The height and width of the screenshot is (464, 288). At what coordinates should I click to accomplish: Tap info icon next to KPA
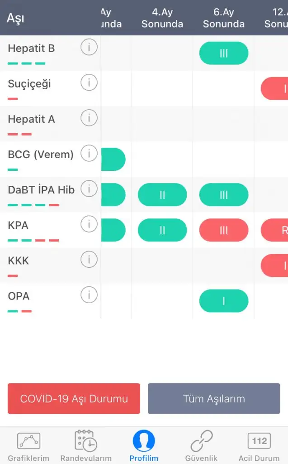pyautogui.click(x=89, y=224)
